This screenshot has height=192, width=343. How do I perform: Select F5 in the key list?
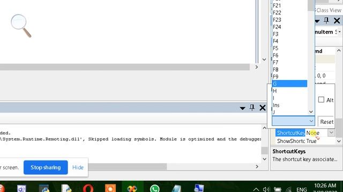coord(289,49)
